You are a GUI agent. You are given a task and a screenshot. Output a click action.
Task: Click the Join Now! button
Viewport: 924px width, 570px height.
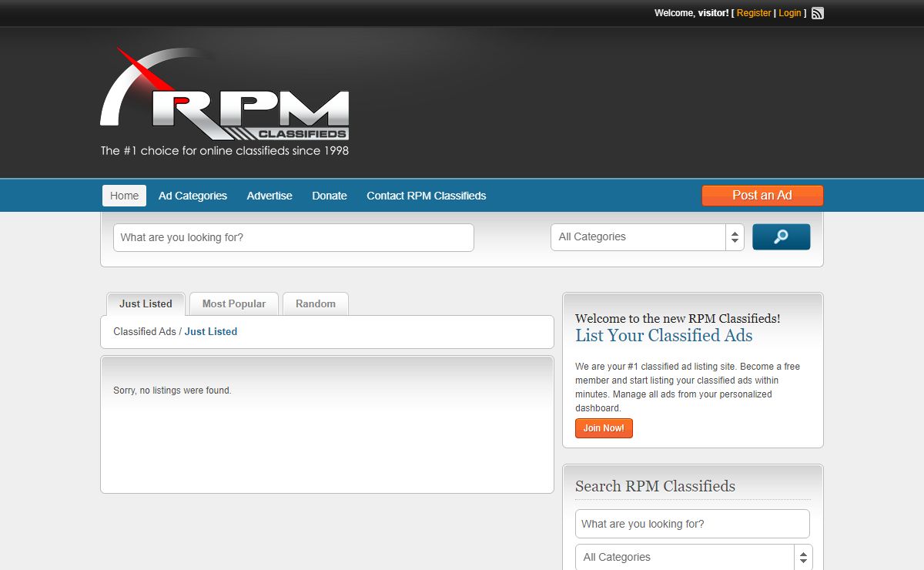point(604,428)
